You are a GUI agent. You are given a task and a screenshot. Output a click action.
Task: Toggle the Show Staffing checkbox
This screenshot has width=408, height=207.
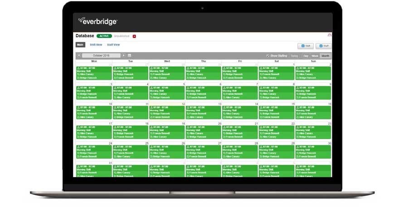point(267,56)
